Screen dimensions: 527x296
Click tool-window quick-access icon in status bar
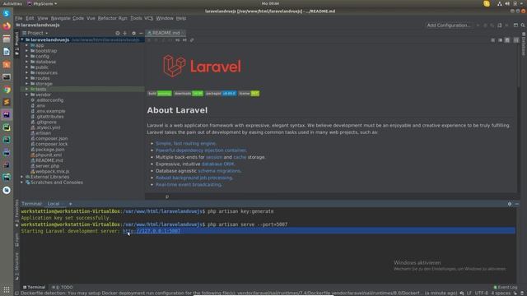(16, 293)
